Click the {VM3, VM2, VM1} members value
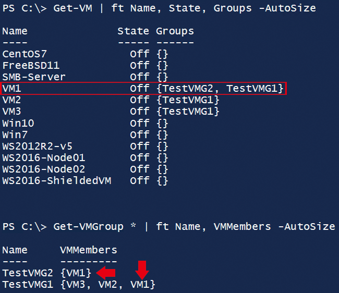 [x=107, y=285]
